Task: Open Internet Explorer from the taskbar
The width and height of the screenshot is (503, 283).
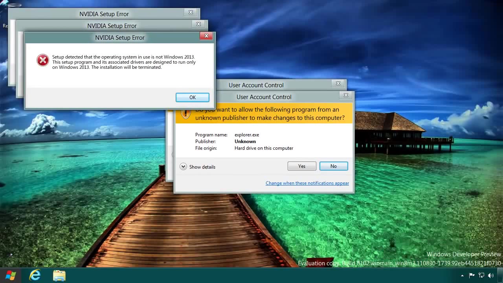Action: pyautogui.click(x=35, y=275)
